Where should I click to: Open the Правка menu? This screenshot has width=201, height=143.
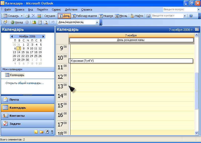click(20, 10)
